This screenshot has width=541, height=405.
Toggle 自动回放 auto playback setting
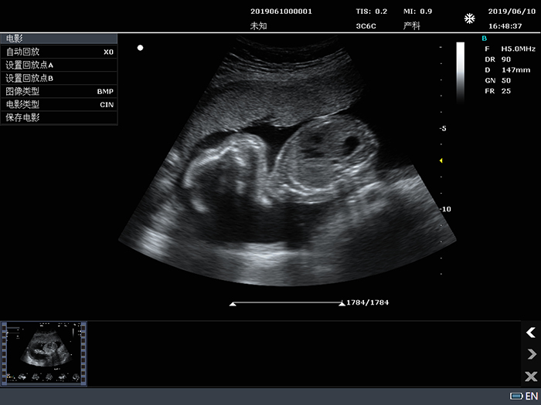pyautogui.click(x=59, y=52)
